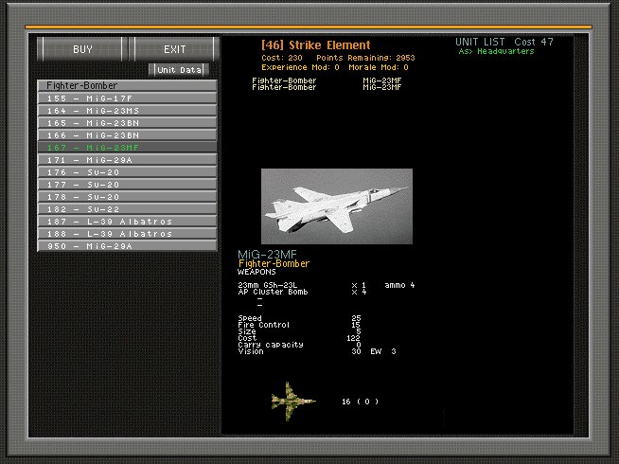Choose unit 187 L-39 Albatros

[127, 221]
